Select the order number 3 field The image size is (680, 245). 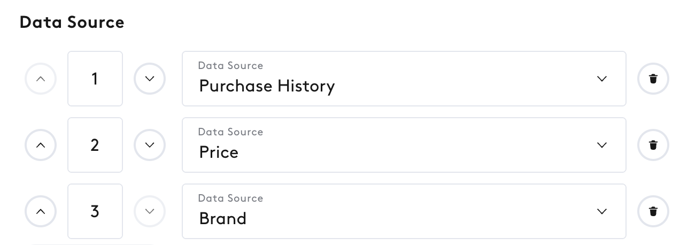pos(95,211)
